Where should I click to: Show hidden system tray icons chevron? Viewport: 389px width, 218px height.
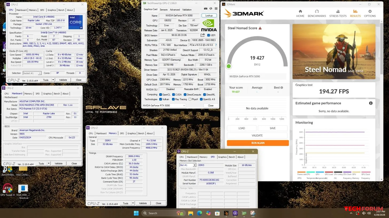pos(351,213)
